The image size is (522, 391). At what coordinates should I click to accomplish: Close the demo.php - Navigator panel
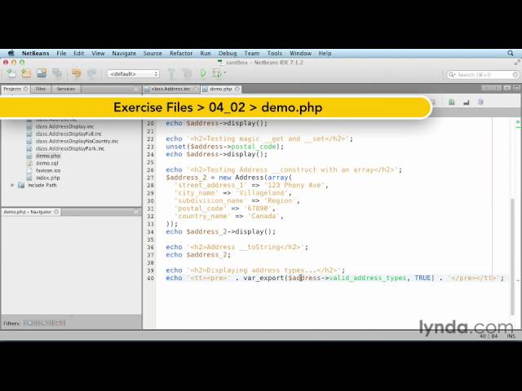(x=56, y=212)
